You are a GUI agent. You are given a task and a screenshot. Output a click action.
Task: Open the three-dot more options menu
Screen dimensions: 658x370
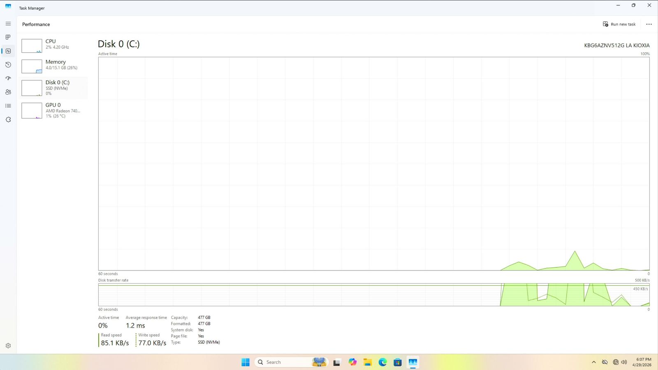[649, 24]
